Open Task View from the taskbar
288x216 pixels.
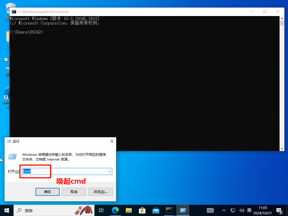click(101, 210)
